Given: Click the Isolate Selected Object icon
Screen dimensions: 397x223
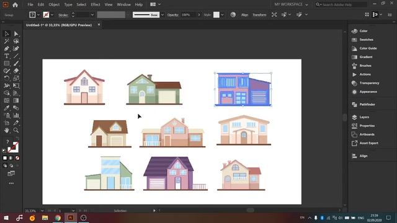Looking at the screenshot, I should [x=274, y=15].
